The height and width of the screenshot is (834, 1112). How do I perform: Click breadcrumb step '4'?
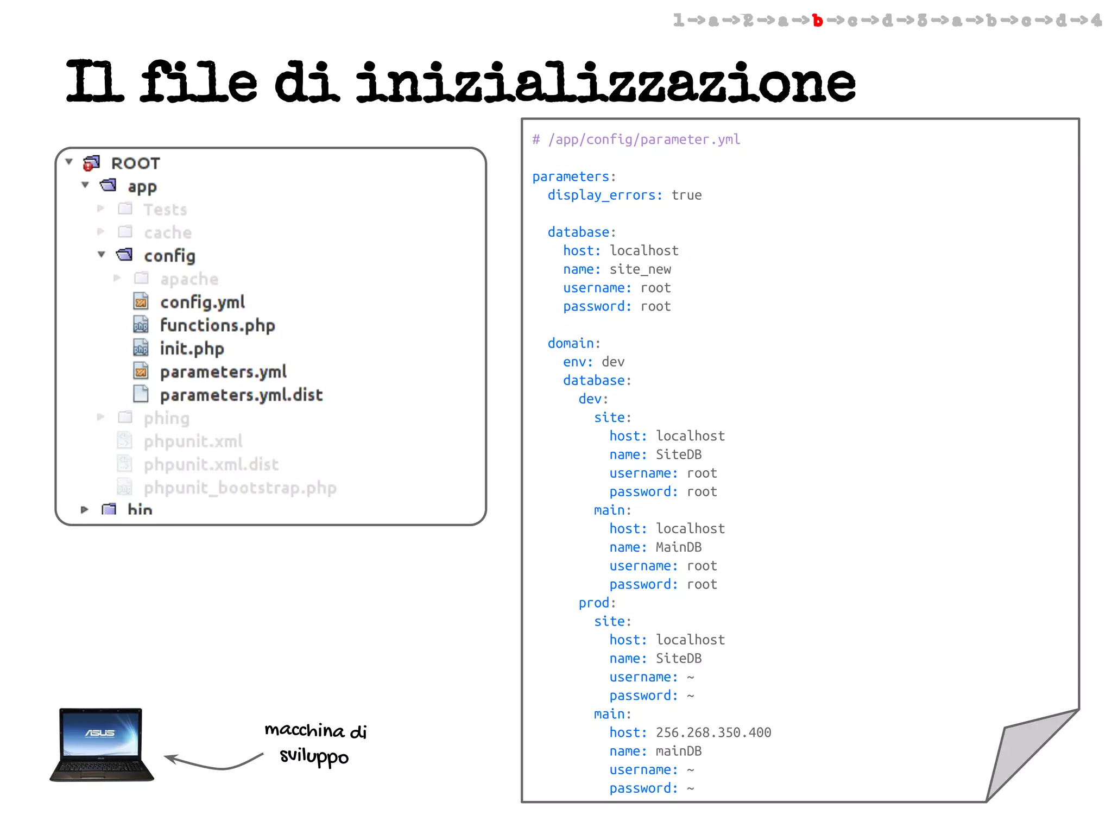1096,20
